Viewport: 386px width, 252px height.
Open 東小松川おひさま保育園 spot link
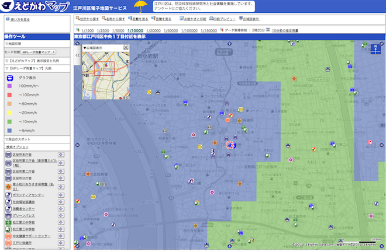33,187
